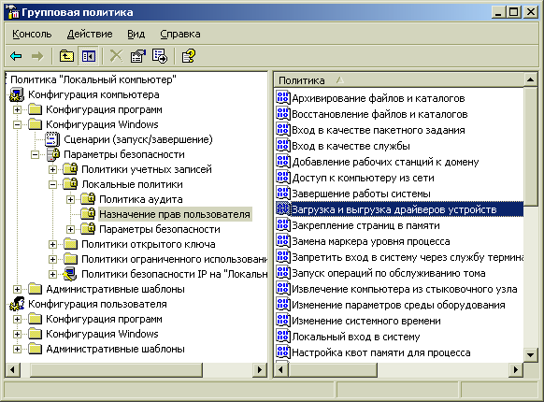544x402 pixels.
Task: Expand the Политика аудита node
Action: pos(70,199)
